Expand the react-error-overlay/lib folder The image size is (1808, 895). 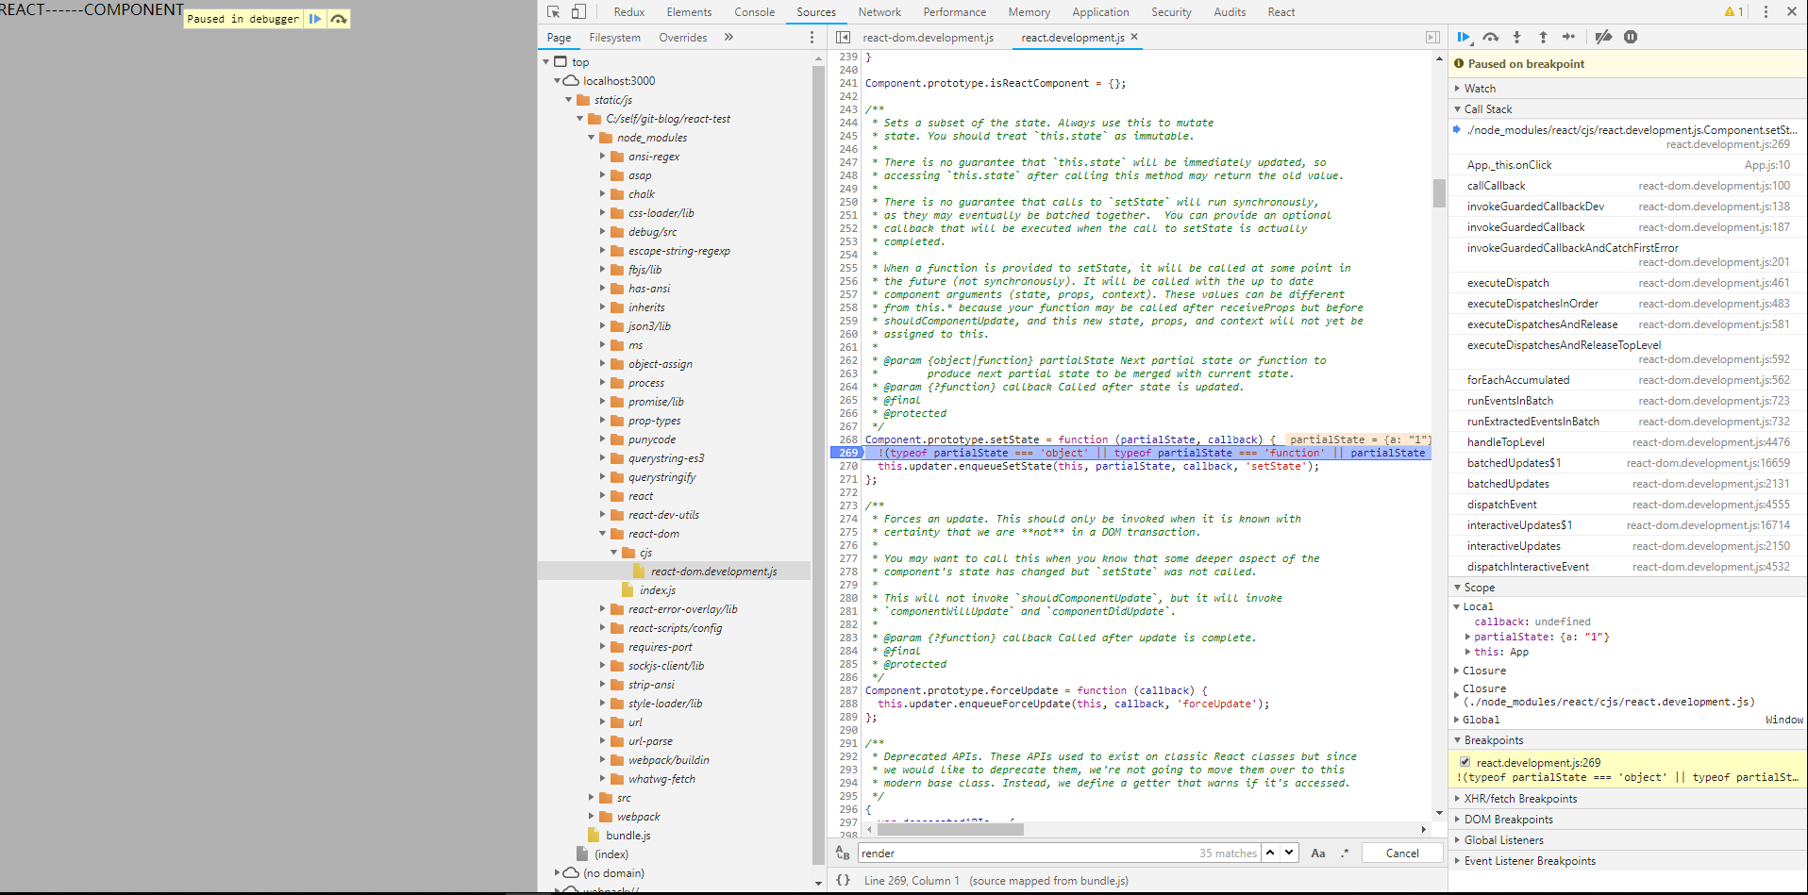pos(603,609)
